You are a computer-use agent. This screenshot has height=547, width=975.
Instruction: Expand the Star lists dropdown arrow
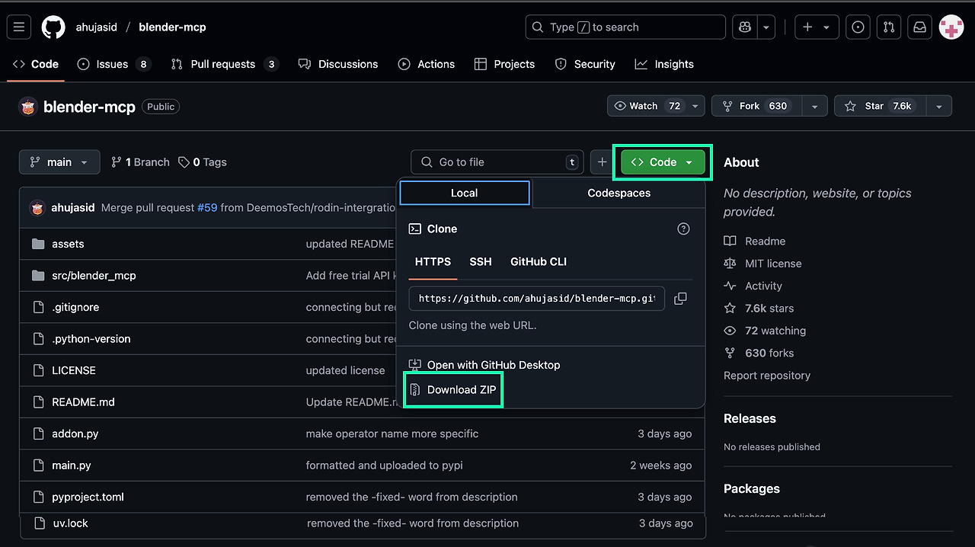pyautogui.click(x=939, y=106)
